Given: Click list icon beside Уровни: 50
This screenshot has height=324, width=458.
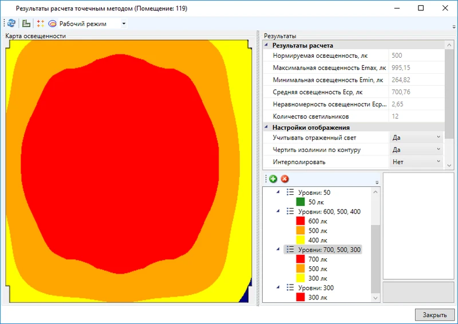Looking at the screenshot, I should tap(290, 193).
